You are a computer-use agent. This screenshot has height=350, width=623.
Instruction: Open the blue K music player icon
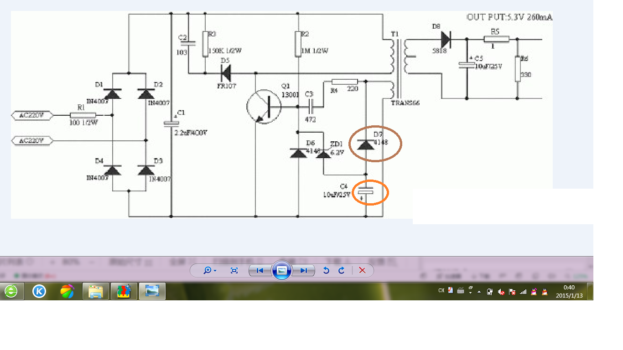coord(39,291)
